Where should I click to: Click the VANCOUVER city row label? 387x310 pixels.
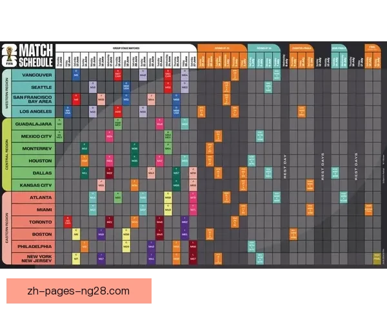click(x=33, y=75)
